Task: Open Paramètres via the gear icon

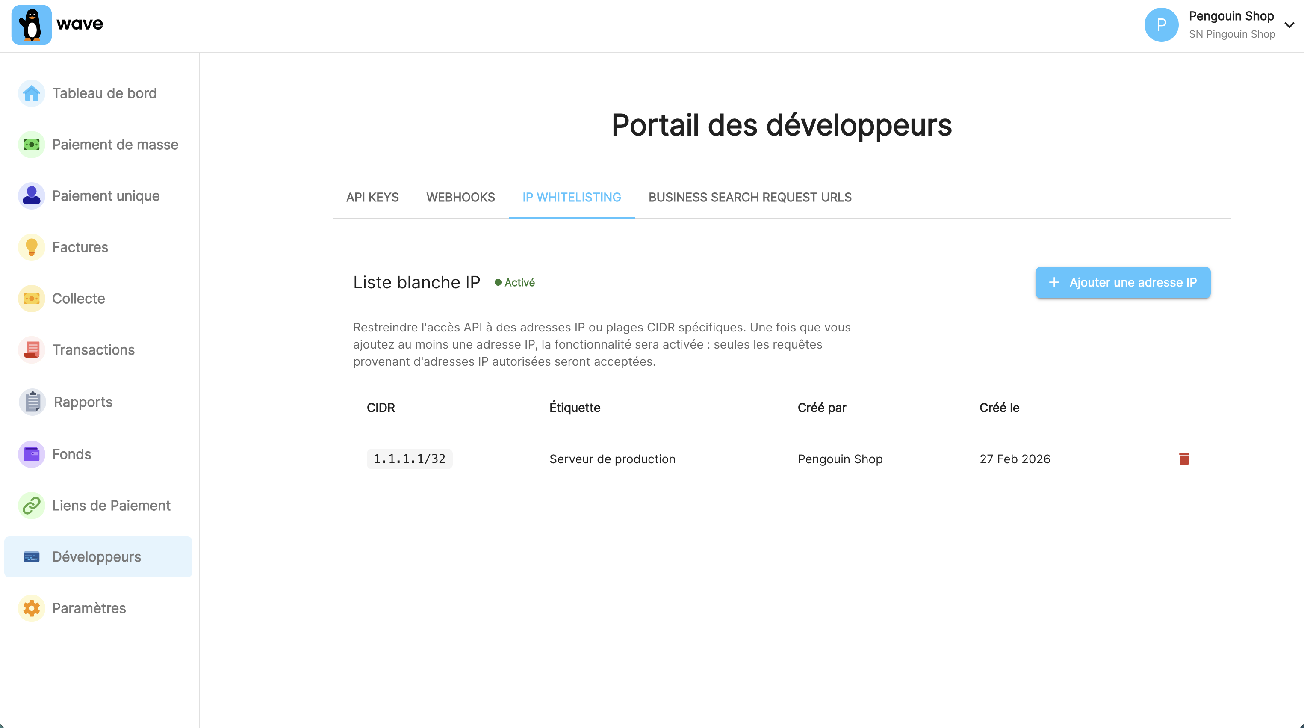Action: pyautogui.click(x=31, y=608)
